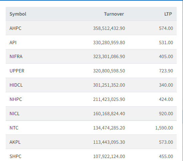Select the UPPER symbol
Image resolution: width=183 pixels, height=161 pixels.
coord(17,71)
